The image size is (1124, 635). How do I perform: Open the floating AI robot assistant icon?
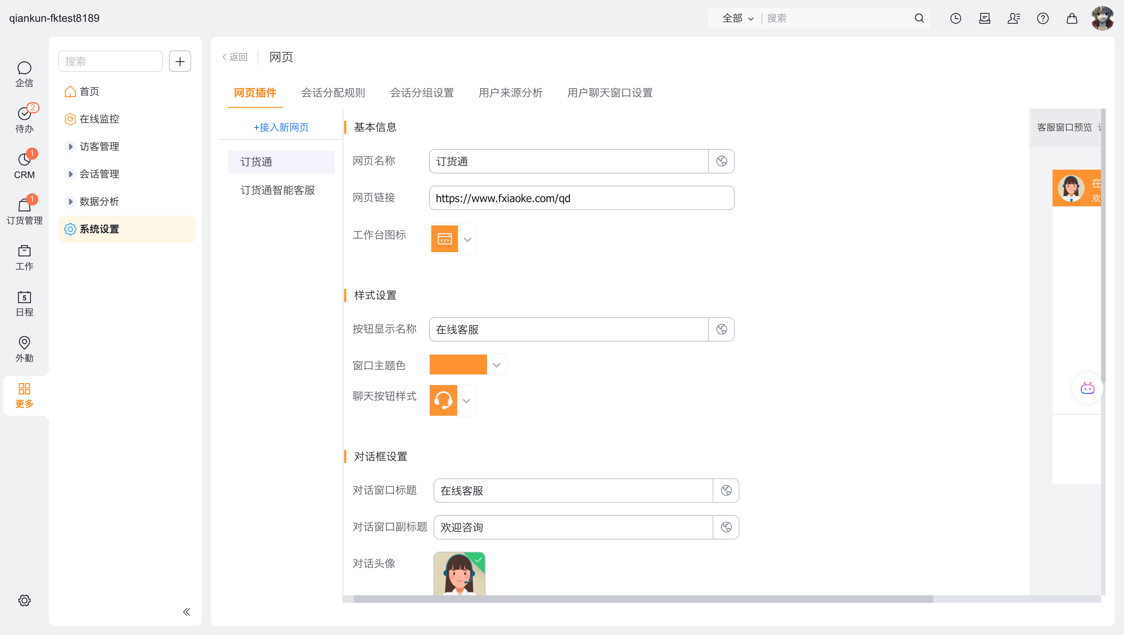[1087, 388]
